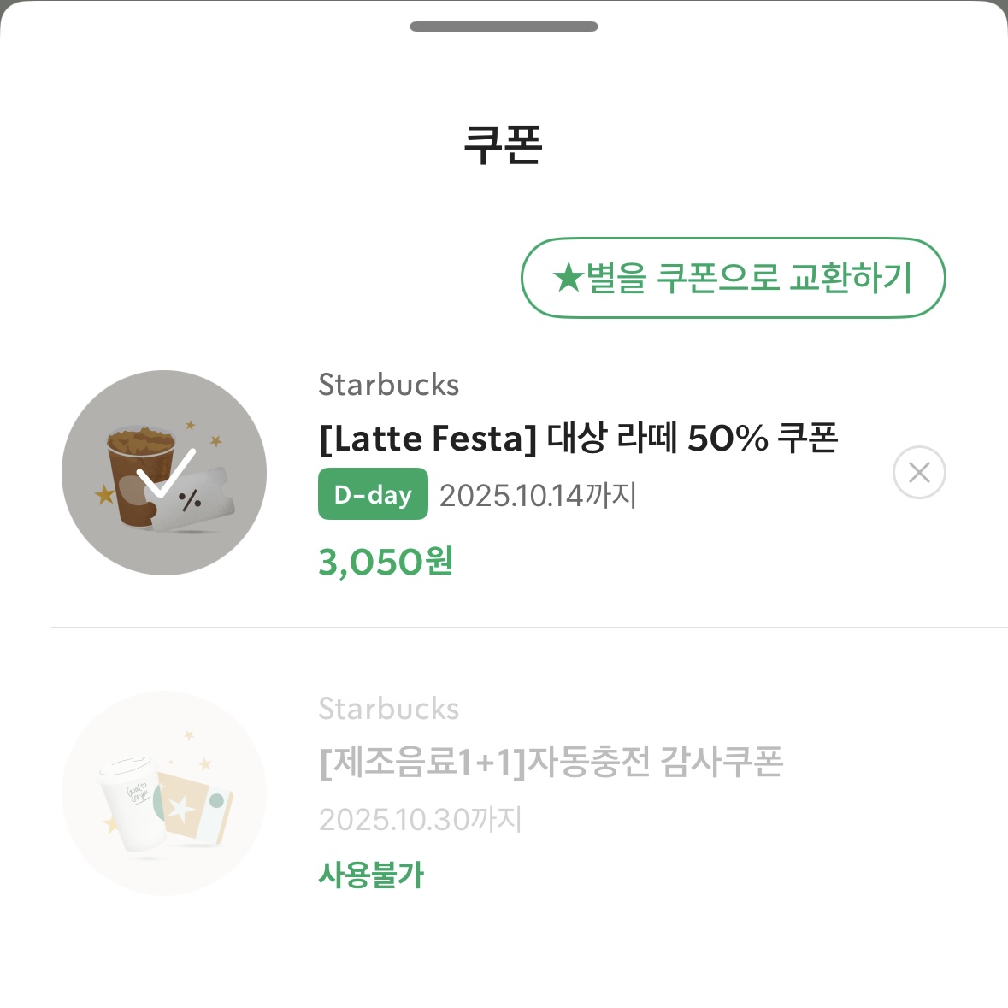
Task: Select the Latte Festa coupon thumbnail icon
Action: pos(162,472)
